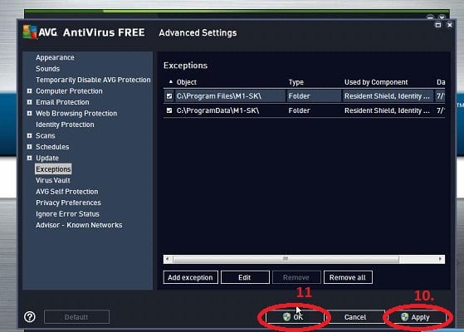Click Remove all button
The image size is (464, 332).
point(348,277)
